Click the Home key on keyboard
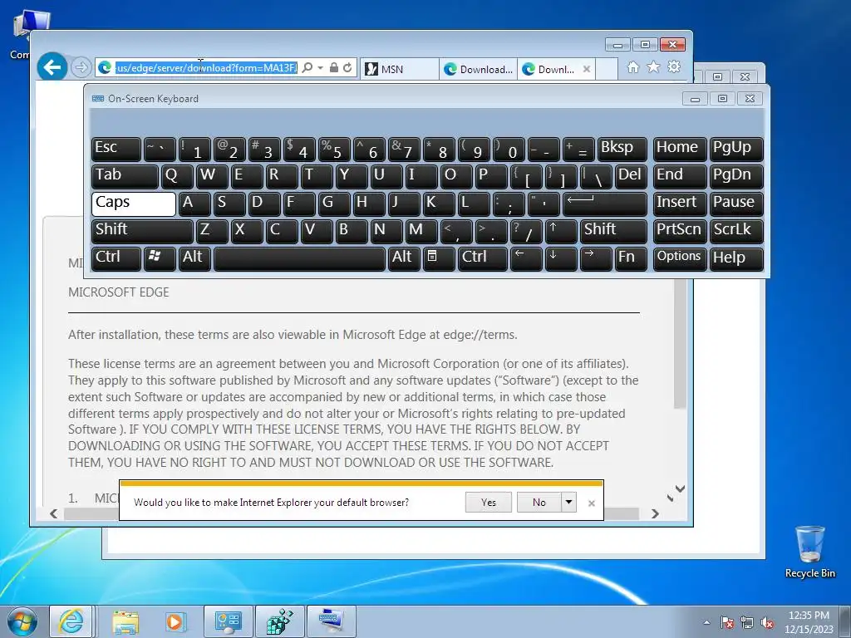The height and width of the screenshot is (638, 851). (680, 150)
